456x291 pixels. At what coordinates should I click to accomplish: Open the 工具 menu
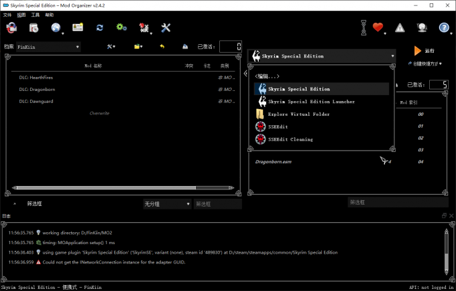35,15
